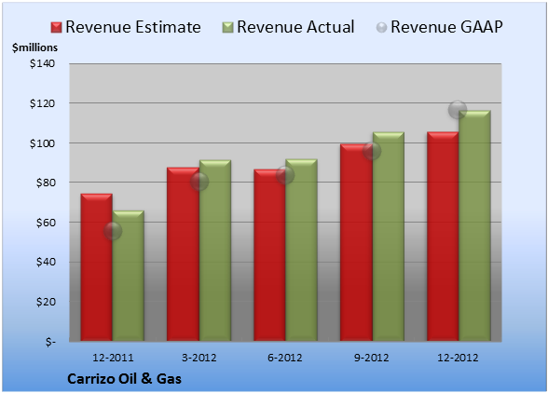Screen dimensions: 548x393
Task: Select the green actual bar for 9-2012
Action: [x=388, y=237]
